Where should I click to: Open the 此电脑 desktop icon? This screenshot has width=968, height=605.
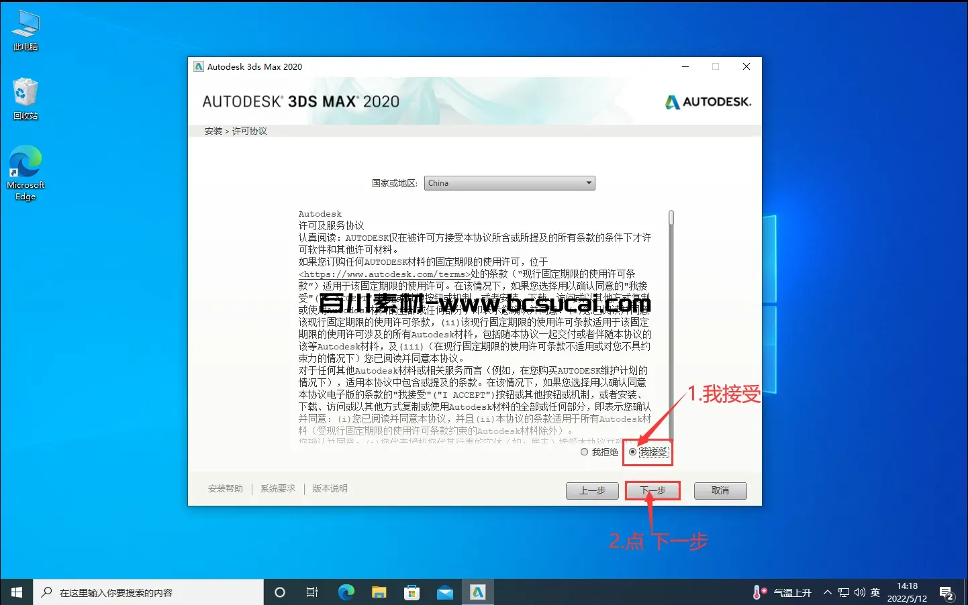(26, 30)
